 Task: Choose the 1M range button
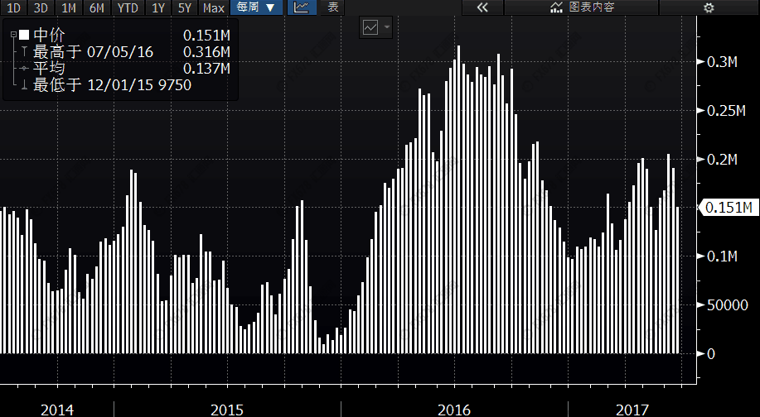click(x=70, y=7)
